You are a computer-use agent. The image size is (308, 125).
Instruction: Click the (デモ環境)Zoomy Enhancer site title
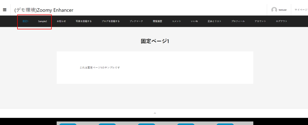[x=44, y=10]
